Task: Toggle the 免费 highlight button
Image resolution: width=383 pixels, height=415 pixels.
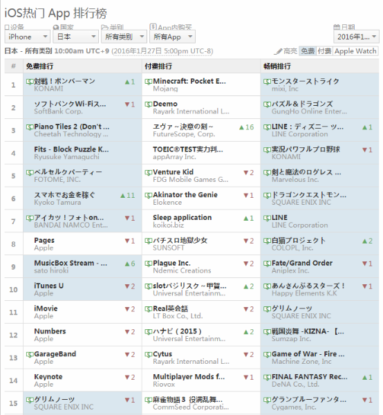Action: click(308, 51)
